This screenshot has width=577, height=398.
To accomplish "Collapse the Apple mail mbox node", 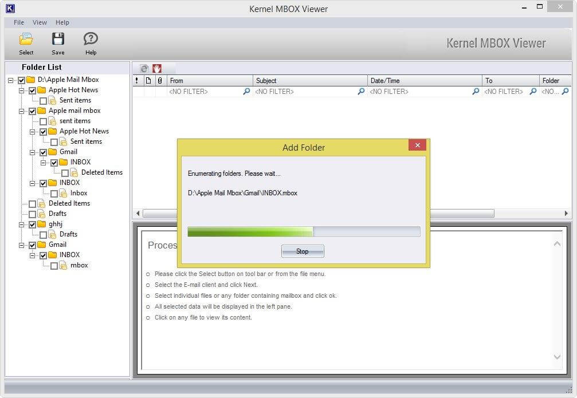I will point(21,111).
